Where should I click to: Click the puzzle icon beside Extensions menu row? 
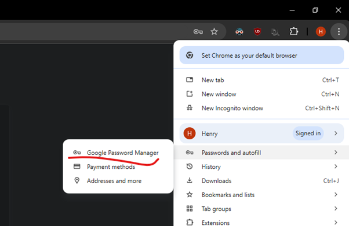click(190, 222)
